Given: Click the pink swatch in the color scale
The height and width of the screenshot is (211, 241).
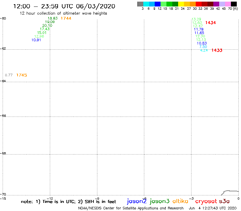Looking at the screenshot, I should (x=228, y=4).
